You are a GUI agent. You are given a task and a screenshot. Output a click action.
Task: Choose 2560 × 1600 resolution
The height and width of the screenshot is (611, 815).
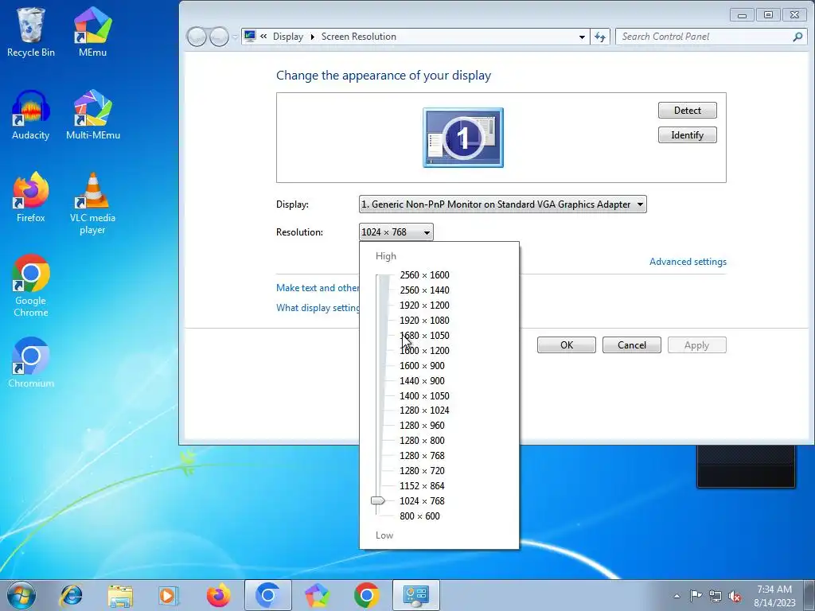(424, 274)
